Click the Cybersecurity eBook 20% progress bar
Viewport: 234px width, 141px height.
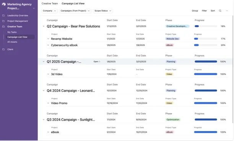point(205,45)
